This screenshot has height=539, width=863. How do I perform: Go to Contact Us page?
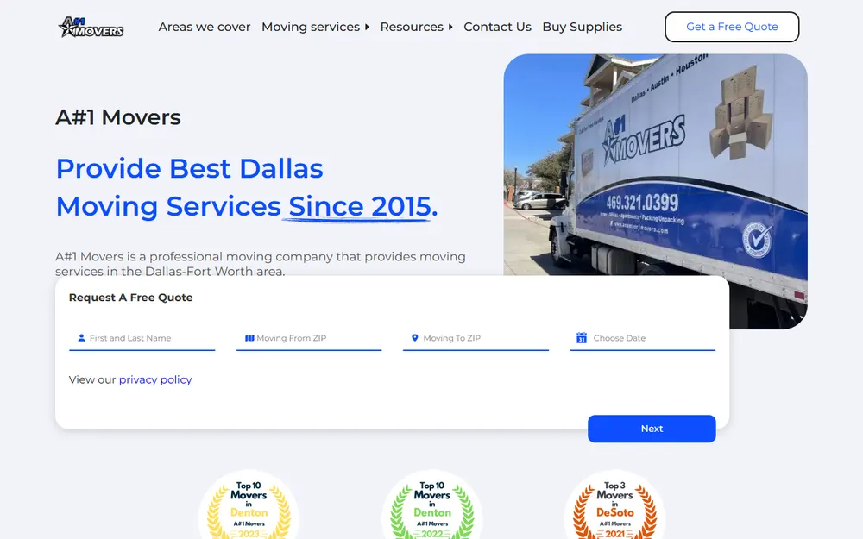pyautogui.click(x=498, y=27)
